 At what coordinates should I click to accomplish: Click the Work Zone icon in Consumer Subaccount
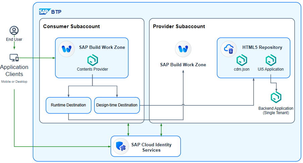point(67,49)
